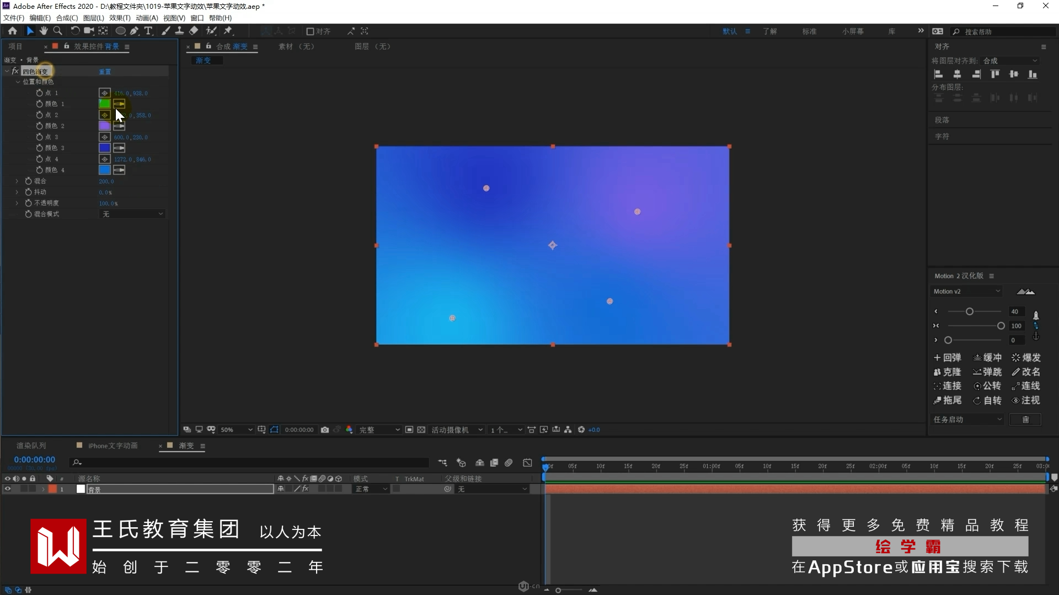Hide the 背景 layer with eye icon
Screen dimensions: 1059x595
8,489
